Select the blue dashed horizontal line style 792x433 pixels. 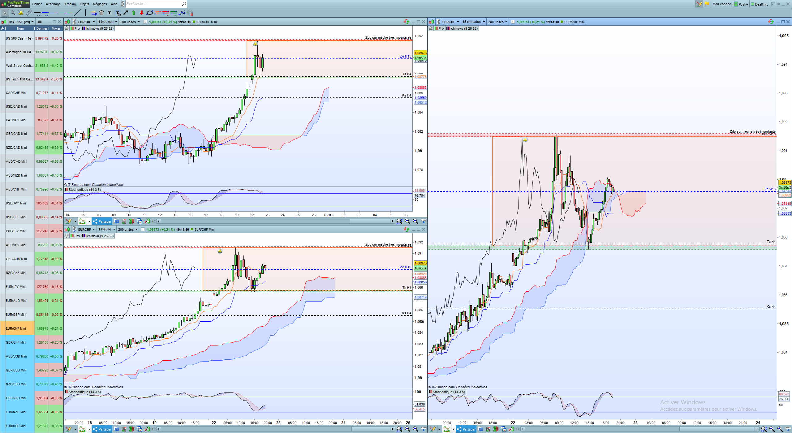(45, 13)
